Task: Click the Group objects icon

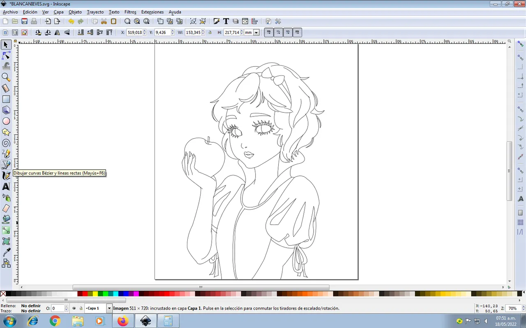Action: (x=193, y=21)
